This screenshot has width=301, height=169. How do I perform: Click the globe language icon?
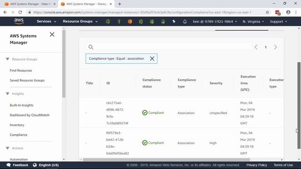point(35,165)
